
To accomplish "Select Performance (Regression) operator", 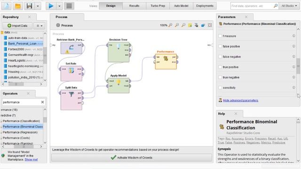I will [20, 132].
